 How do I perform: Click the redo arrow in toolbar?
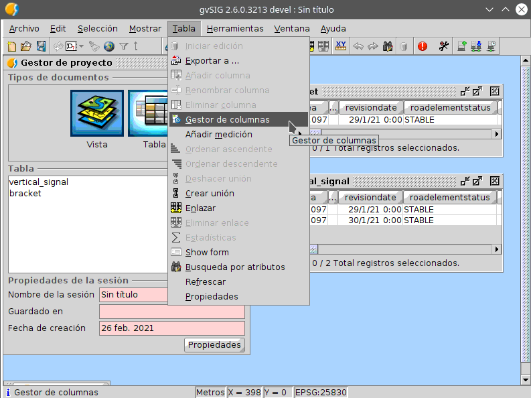click(x=372, y=46)
